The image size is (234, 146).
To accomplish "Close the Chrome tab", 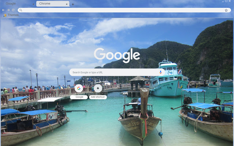I will (x=67, y=4).
